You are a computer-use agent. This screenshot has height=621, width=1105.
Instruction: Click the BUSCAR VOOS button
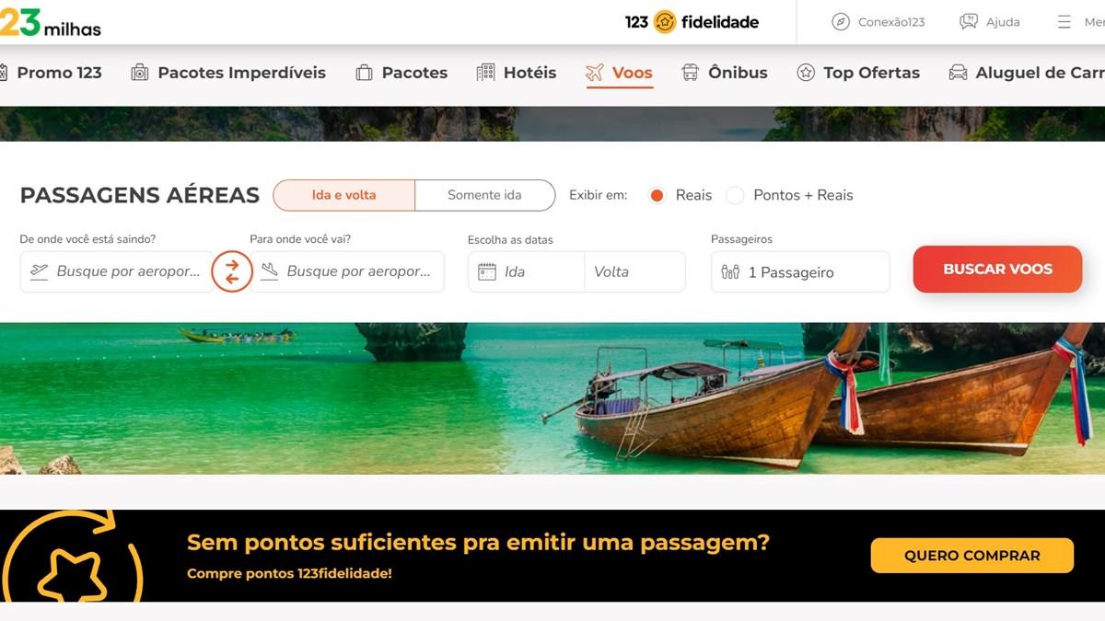[997, 270]
